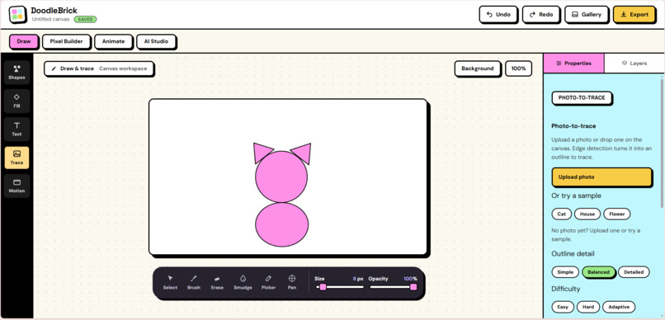Set outline detail to Detailed
This screenshot has width=665, height=320.
[x=634, y=272]
